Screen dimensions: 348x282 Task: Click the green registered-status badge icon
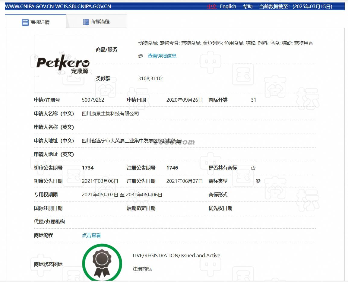pos(102,263)
